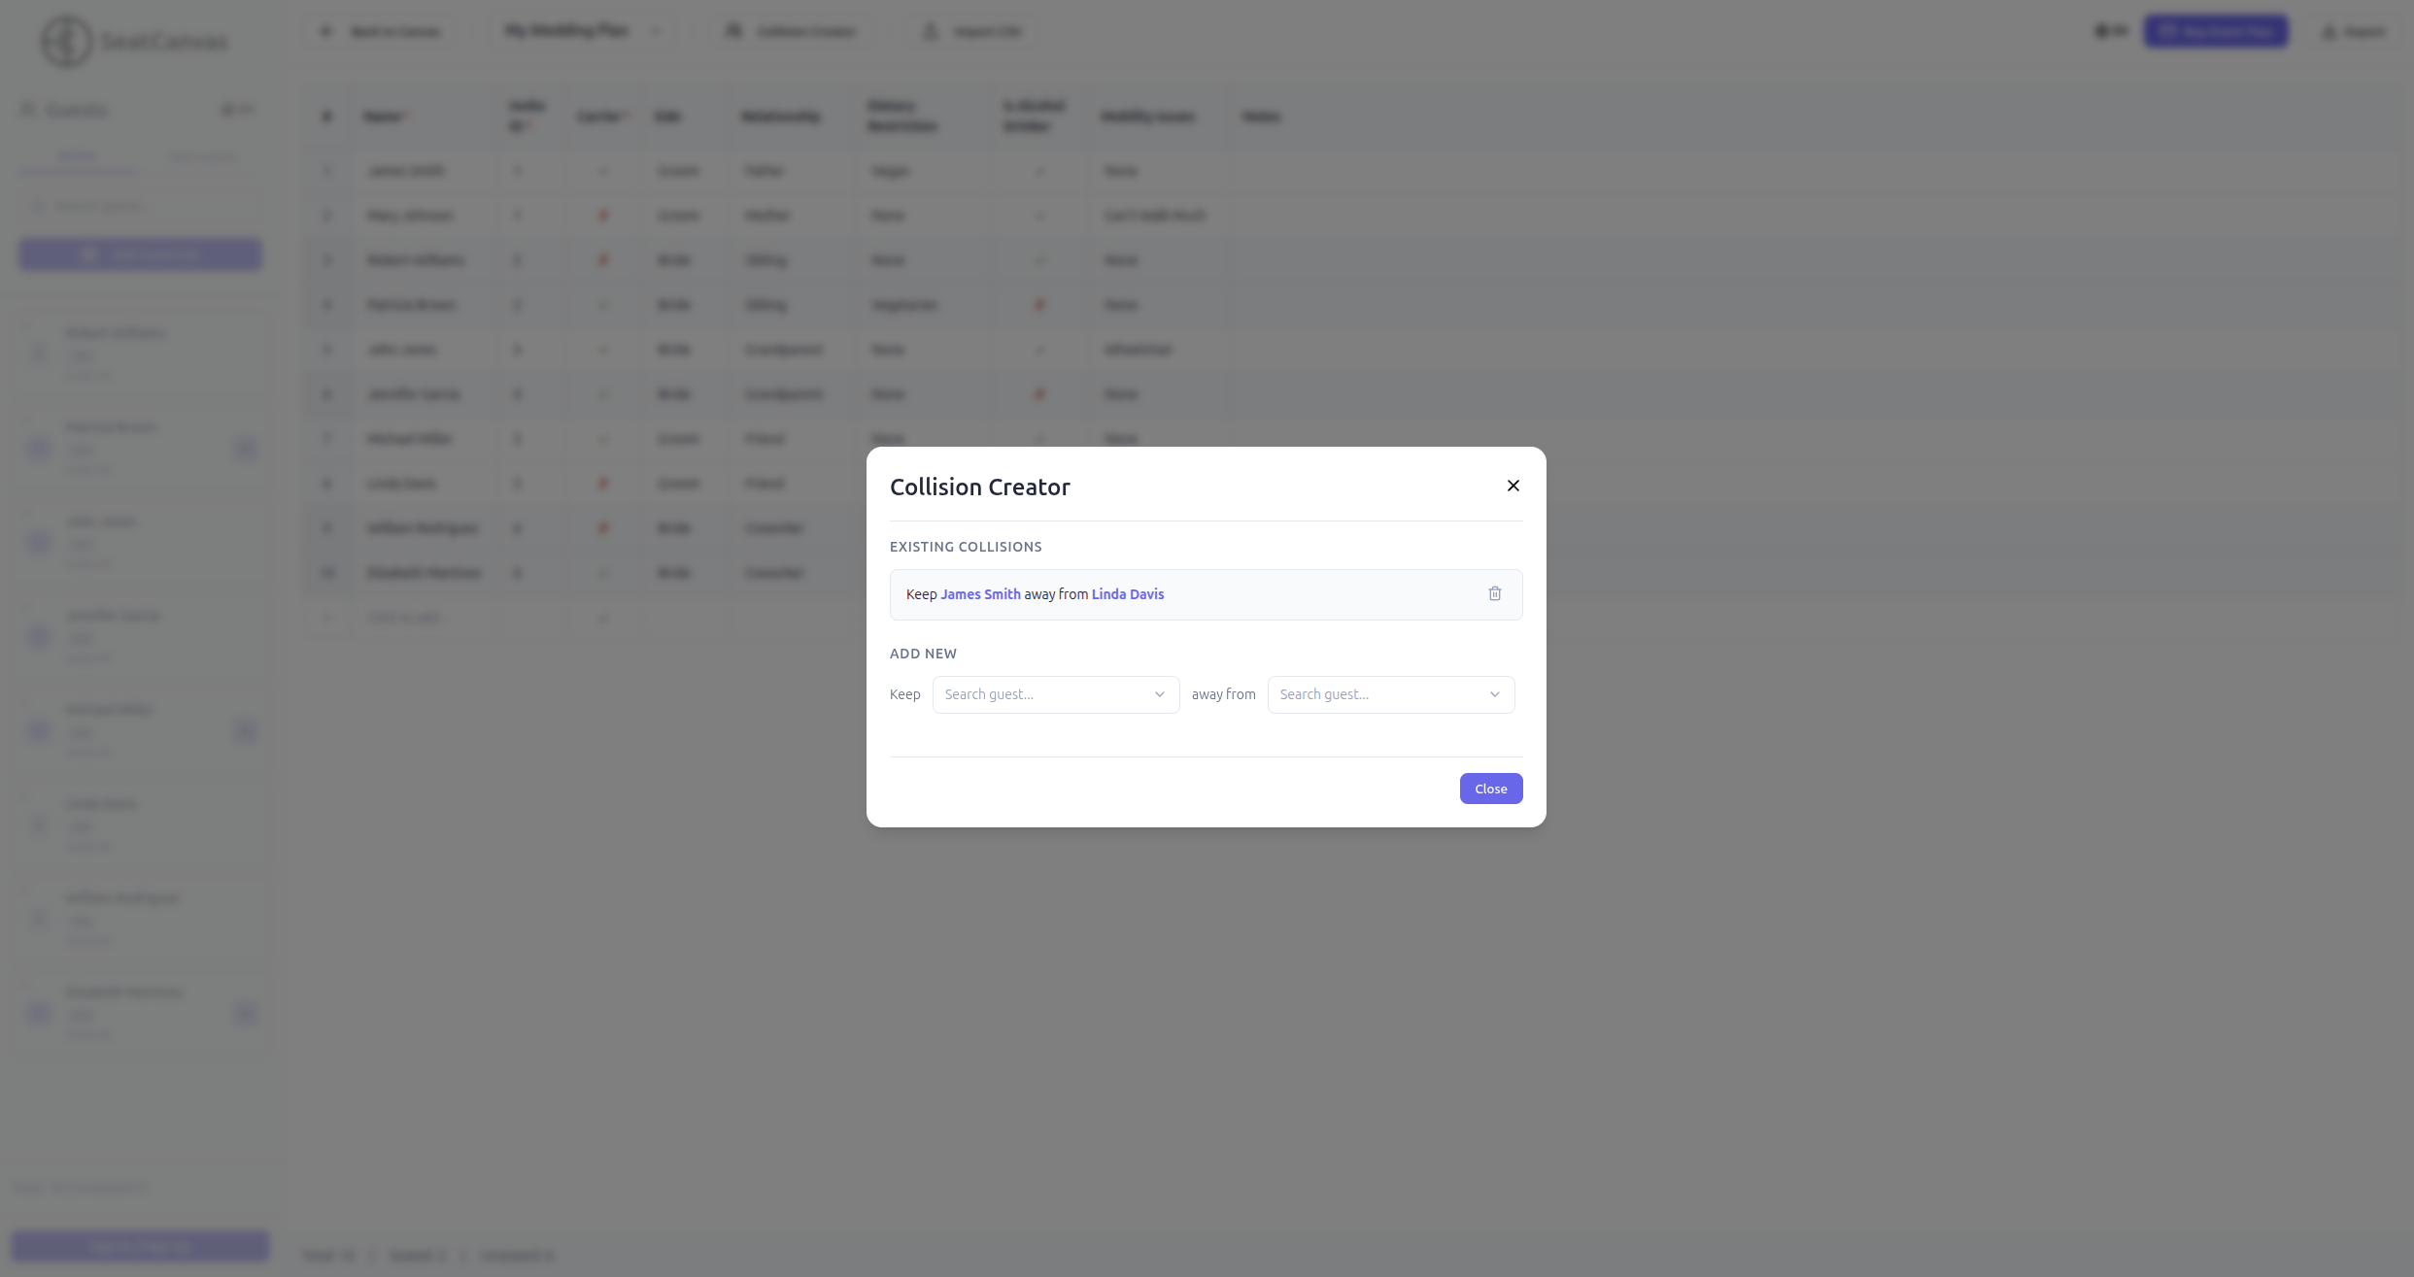Delete the James Smith and Linda Davis collision
The width and height of the screenshot is (2414, 1277).
coord(1494,593)
